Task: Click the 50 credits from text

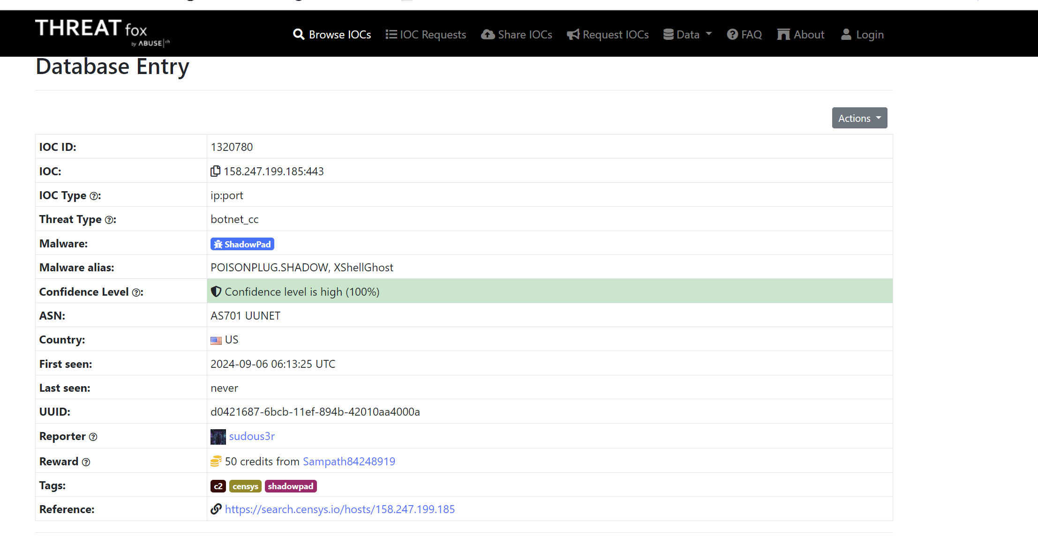Action: pyautogui.click(x=262, y=462)
